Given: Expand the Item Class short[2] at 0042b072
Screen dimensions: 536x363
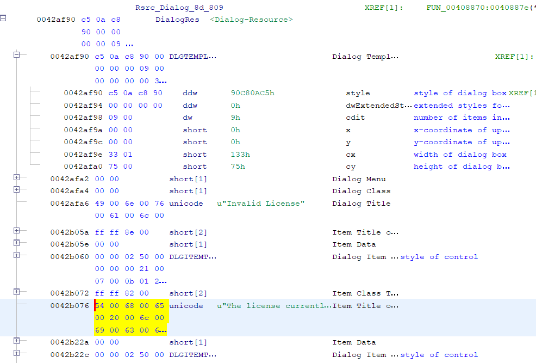Looking at the screenshot, I should pyautogui.click(x=17, y=291).
